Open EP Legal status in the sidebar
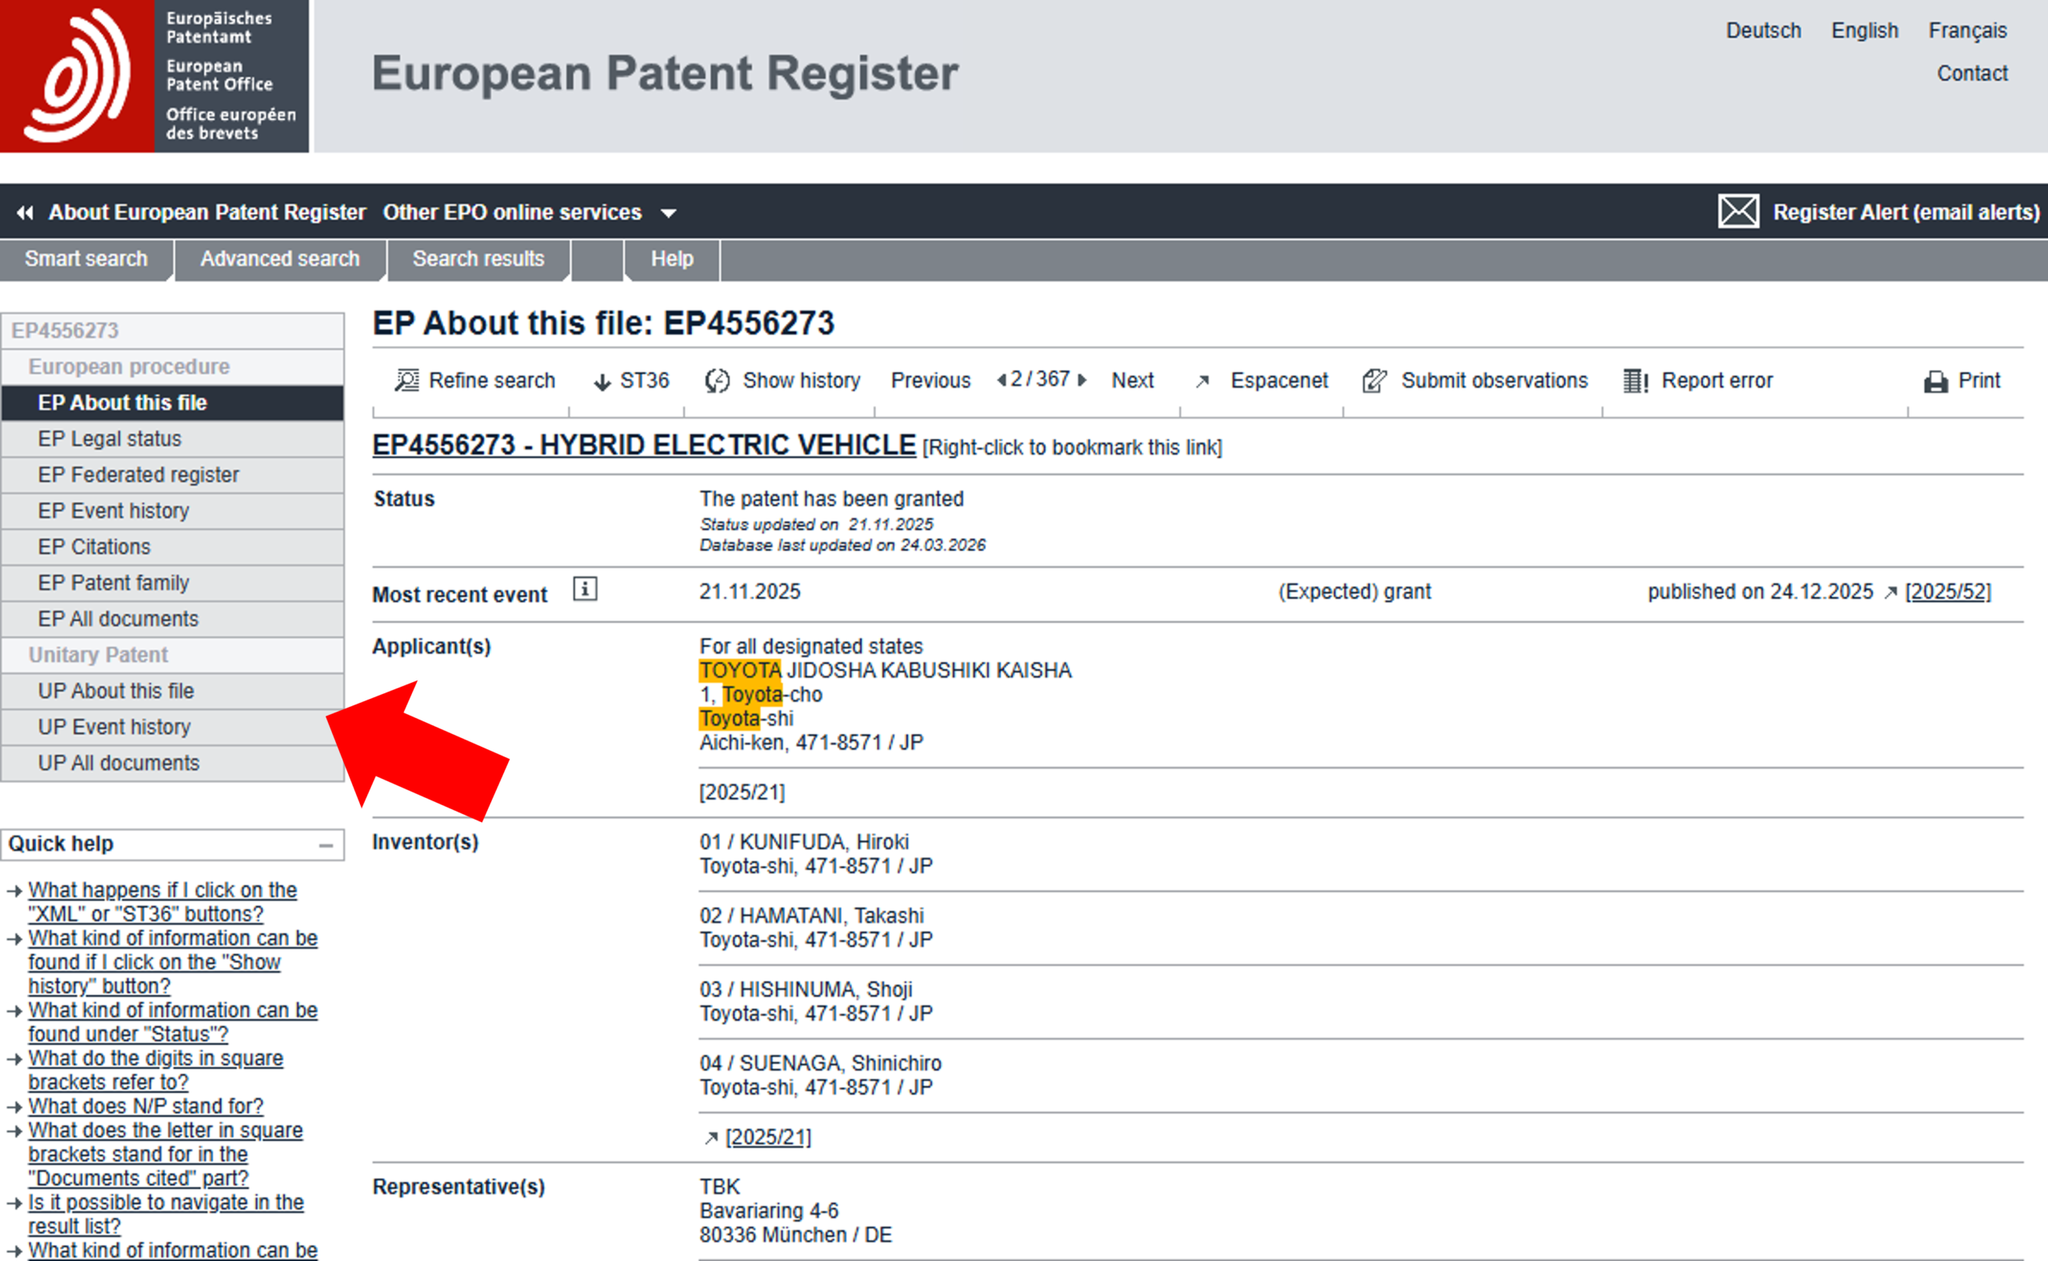 [110, 439]
